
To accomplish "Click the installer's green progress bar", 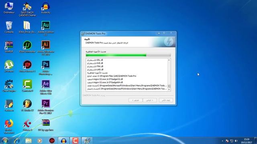I will [x=128, y=55].
